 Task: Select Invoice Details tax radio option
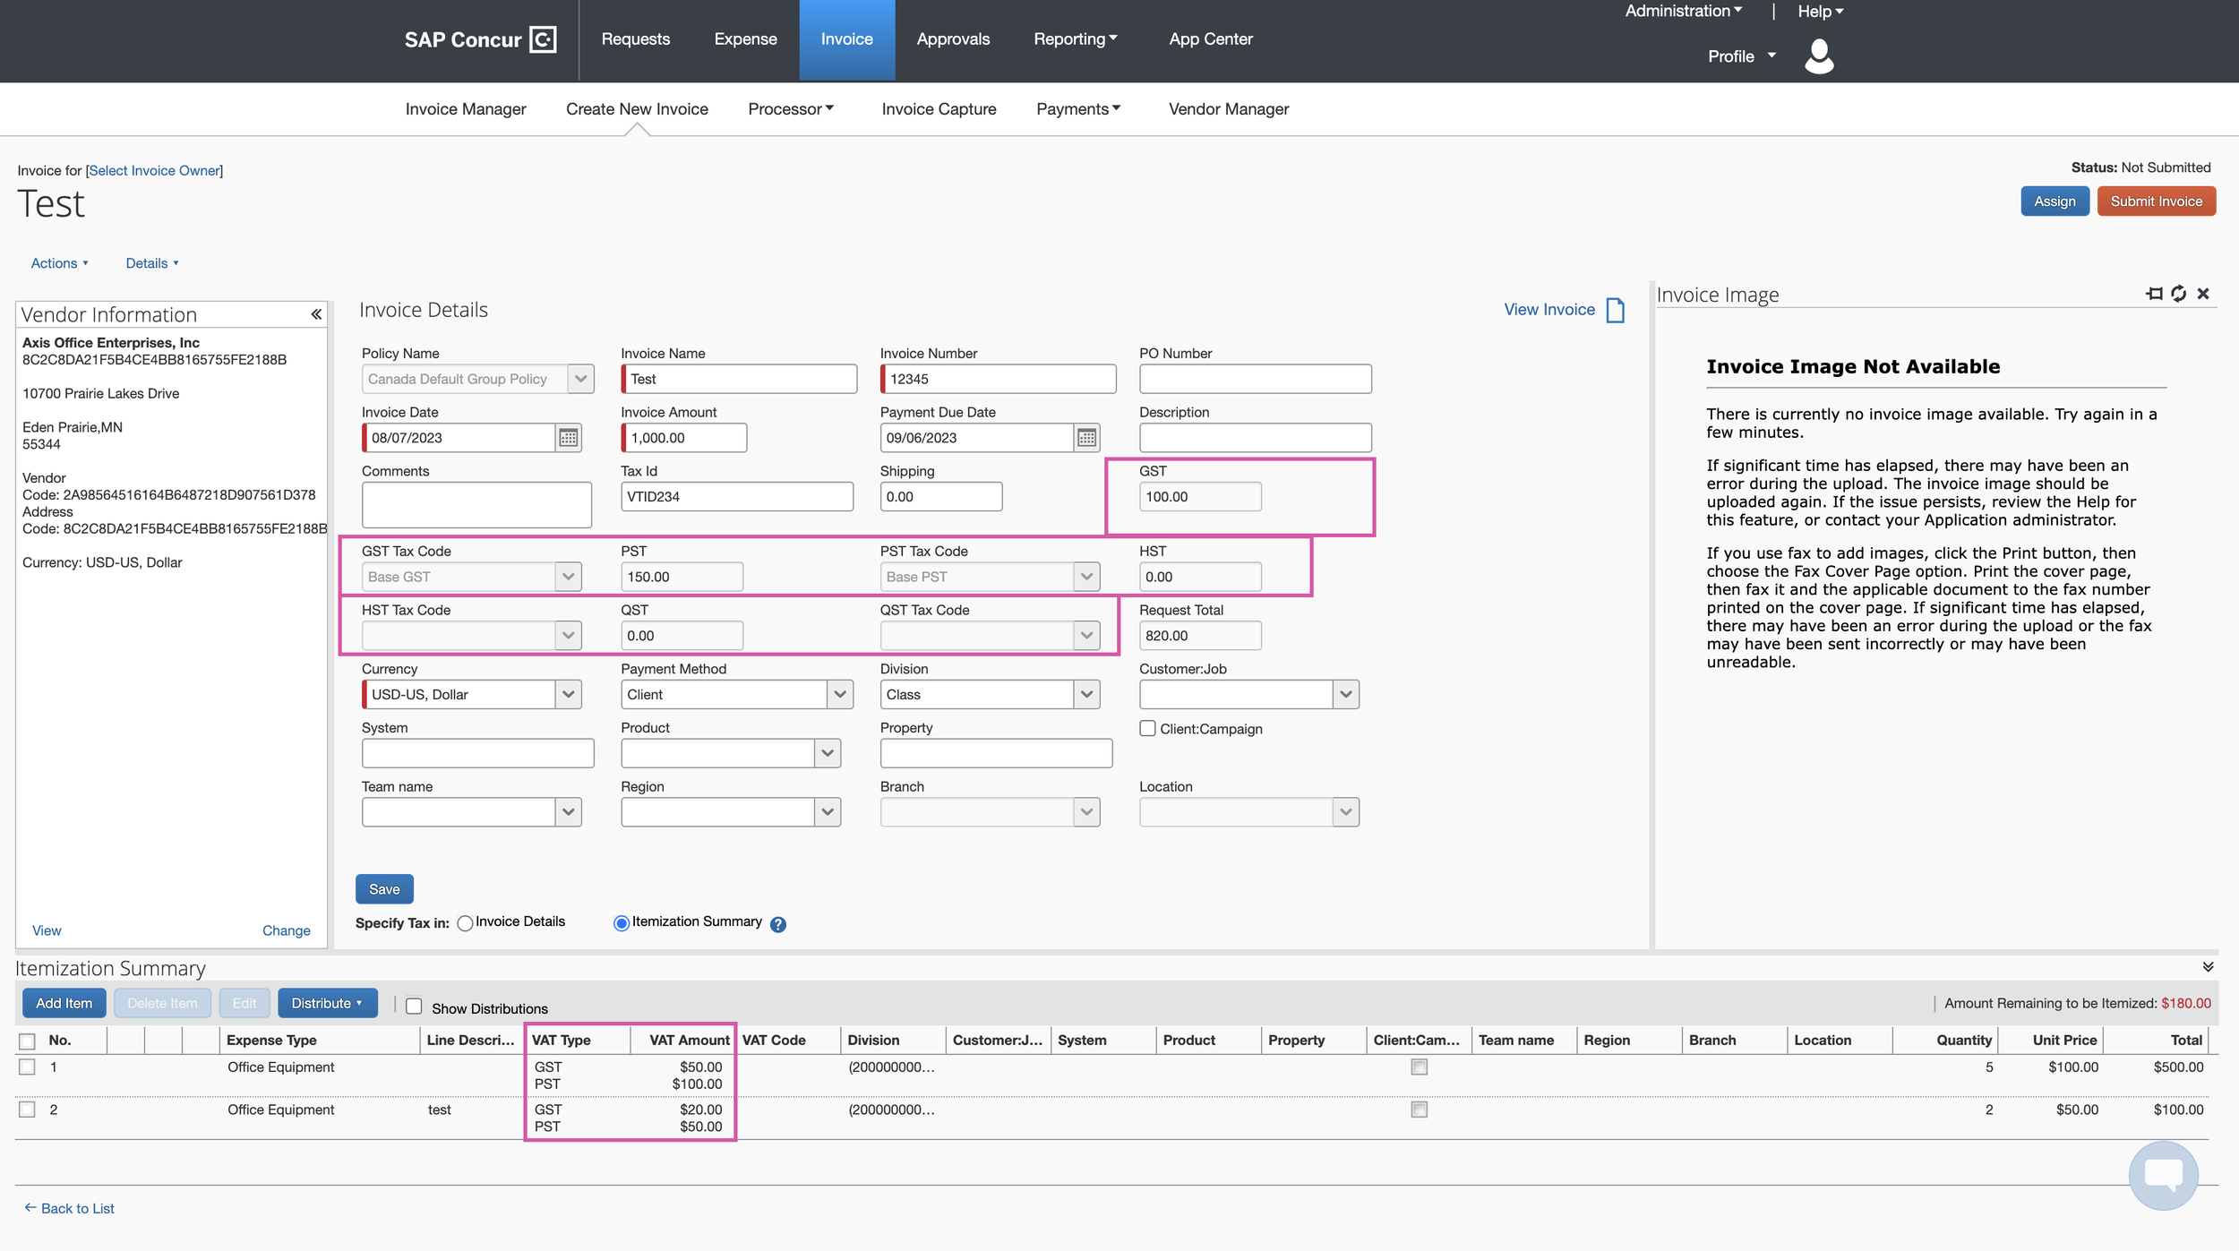pyautogui.click(x=465, y=923)
